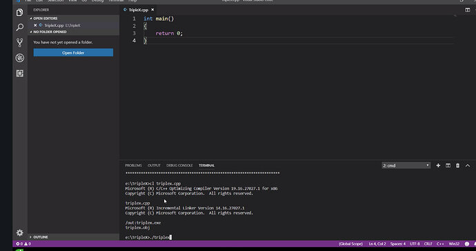
Task: Kill the terminal with trash icon
Action: (x=457, y=165)
